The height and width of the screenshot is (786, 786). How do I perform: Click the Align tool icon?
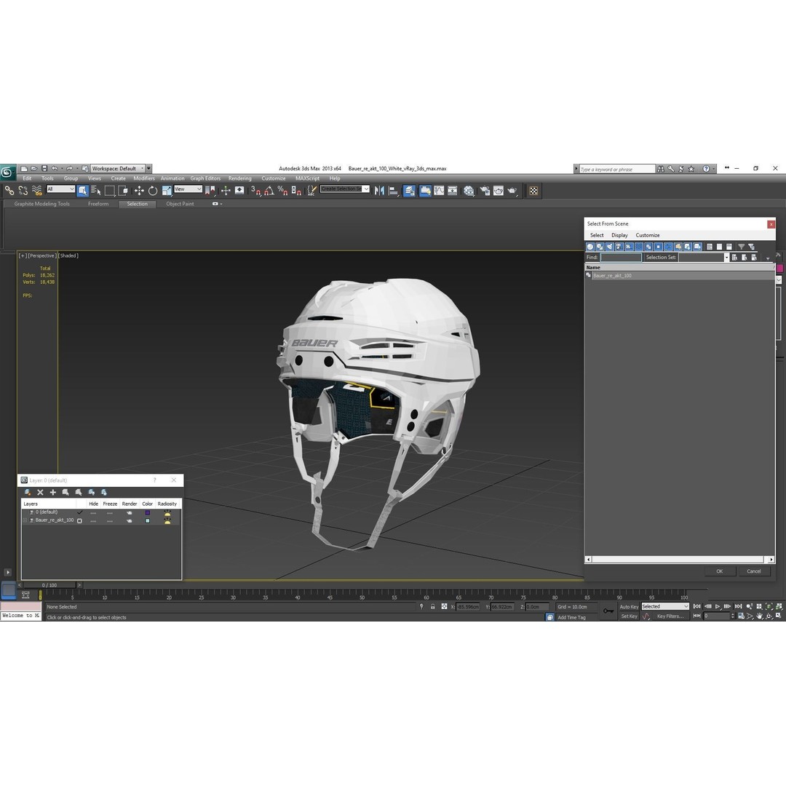tap(394, 191)
